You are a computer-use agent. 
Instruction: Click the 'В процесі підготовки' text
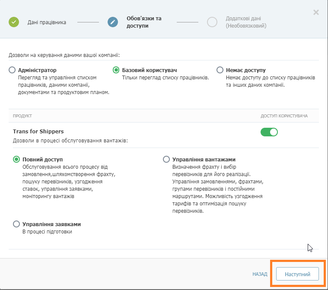[47, 232]
